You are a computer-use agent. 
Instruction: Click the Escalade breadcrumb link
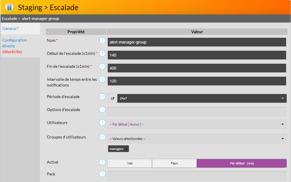[9, 18]
